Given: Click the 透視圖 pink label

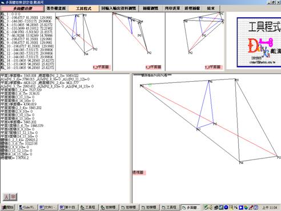Looking at the screenshot, I should (138, 172).
